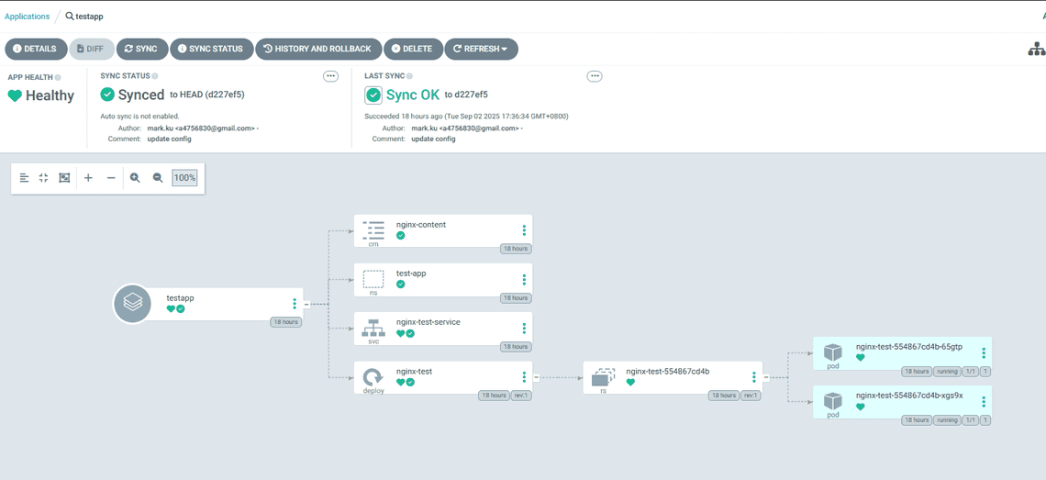This screenshot has width=1046, height=480.
Task: Collapse pods under nginx-test-554867cd4b replicaset
Action: click(x=766, y=377)
